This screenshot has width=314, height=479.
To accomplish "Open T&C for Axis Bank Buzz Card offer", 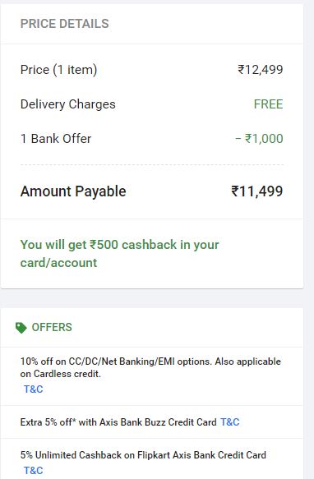I will tap(230, 422).
